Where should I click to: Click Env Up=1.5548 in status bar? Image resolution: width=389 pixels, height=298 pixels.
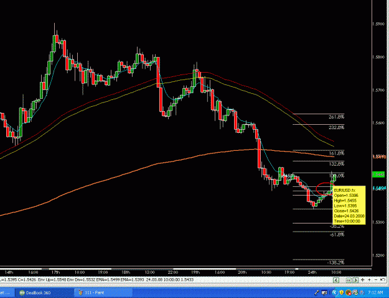coord(52,280)
